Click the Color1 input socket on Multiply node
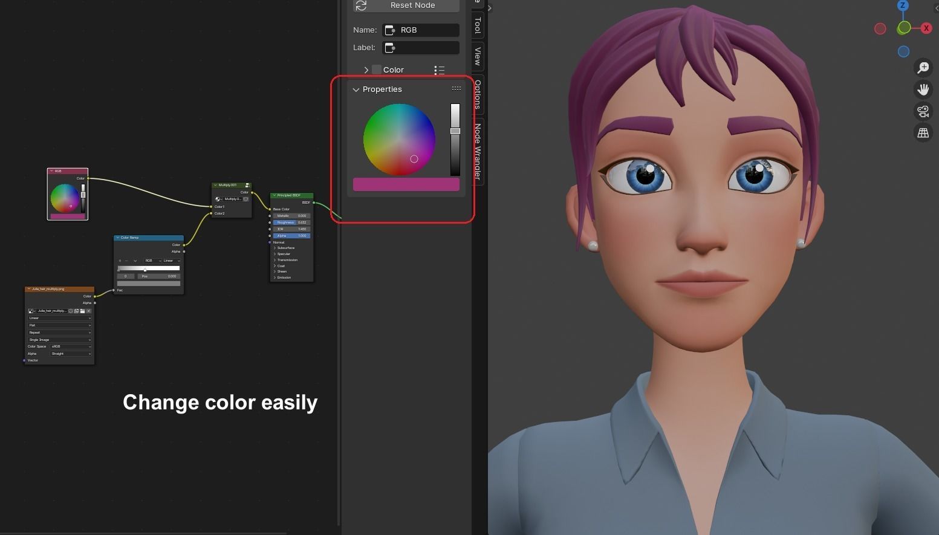Viewport: 939px width, 535px height. 211,207
